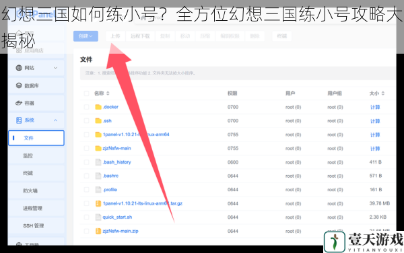
Task: Click the folder icon of 1panel-v1.10.21 directory
Action: (98, 135)
